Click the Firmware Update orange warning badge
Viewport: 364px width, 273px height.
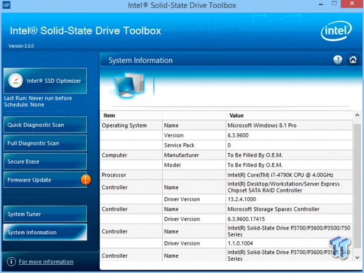[86, 180]
